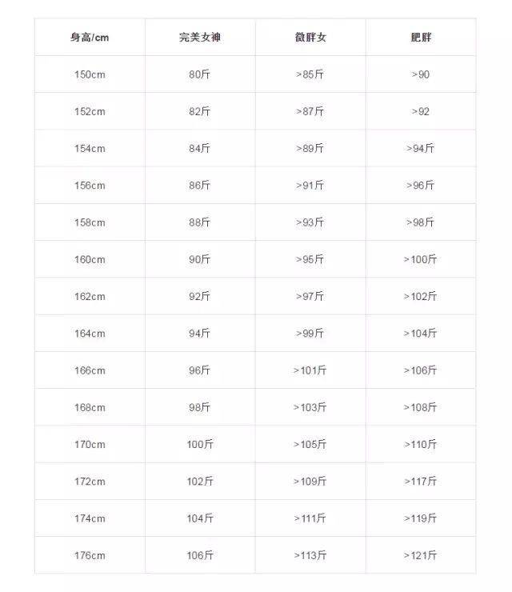The height and width of the screenshot is (592, 512).
Task: Click the >110斤 cell
Action: coord(420,444)
